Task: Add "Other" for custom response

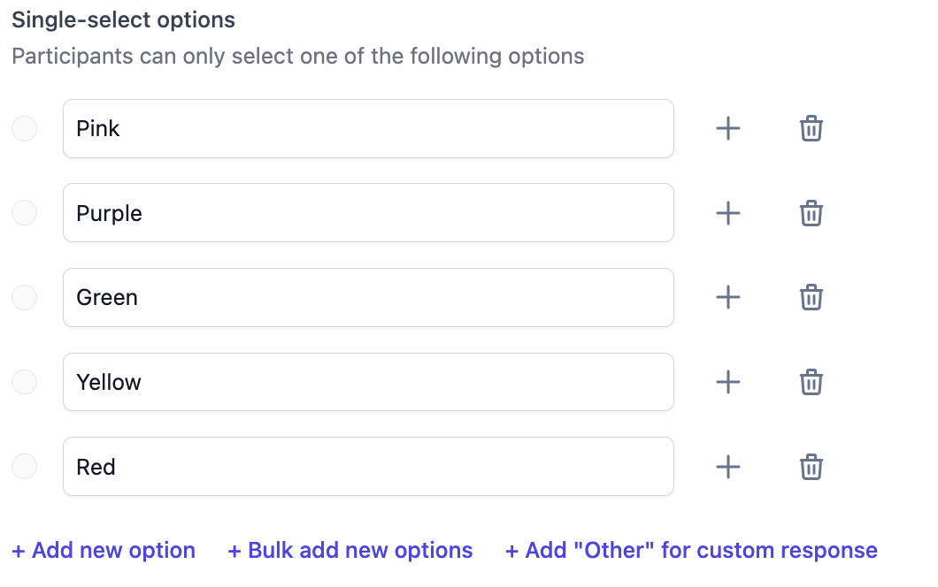Action: (691, 551)
